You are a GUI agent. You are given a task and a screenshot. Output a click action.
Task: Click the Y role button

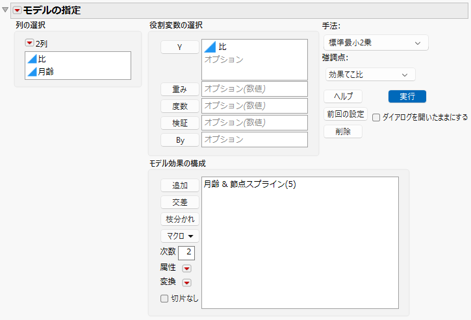[x=179, y=47]
